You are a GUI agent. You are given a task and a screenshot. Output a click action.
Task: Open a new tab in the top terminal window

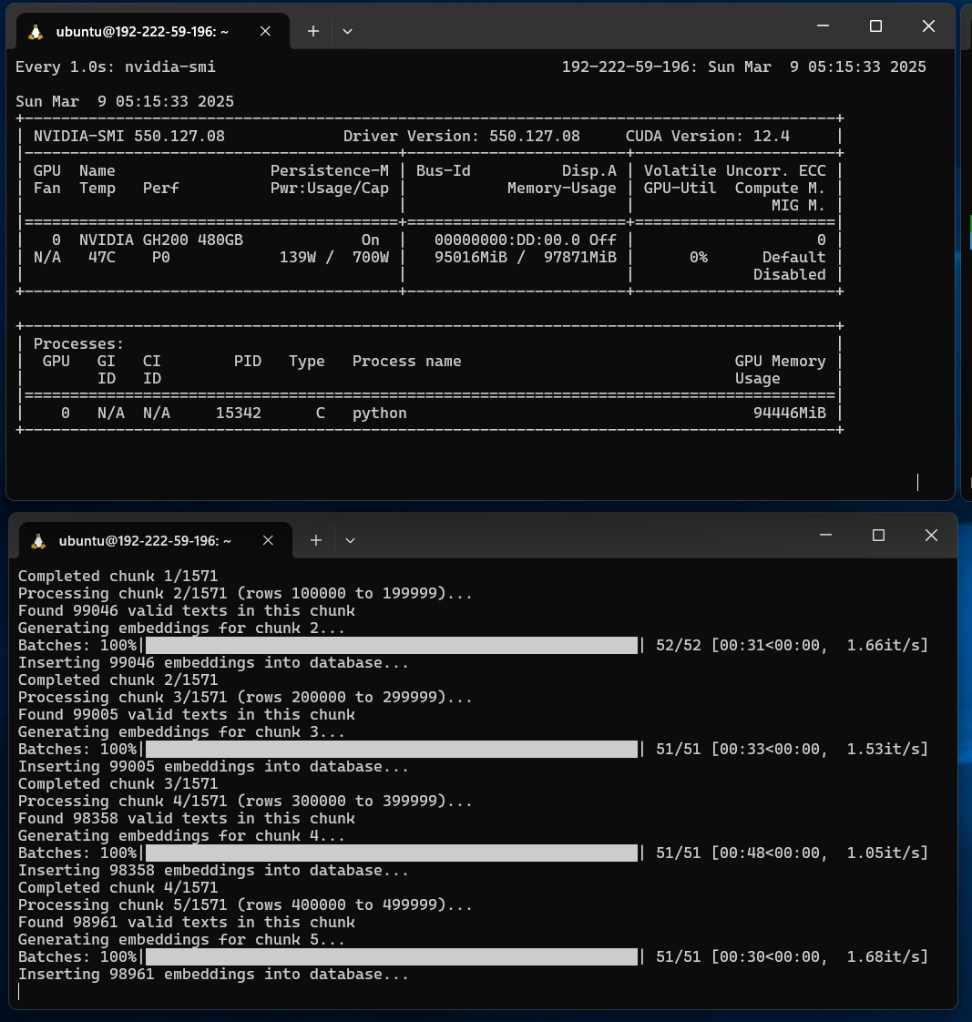(x=313, y=31)
